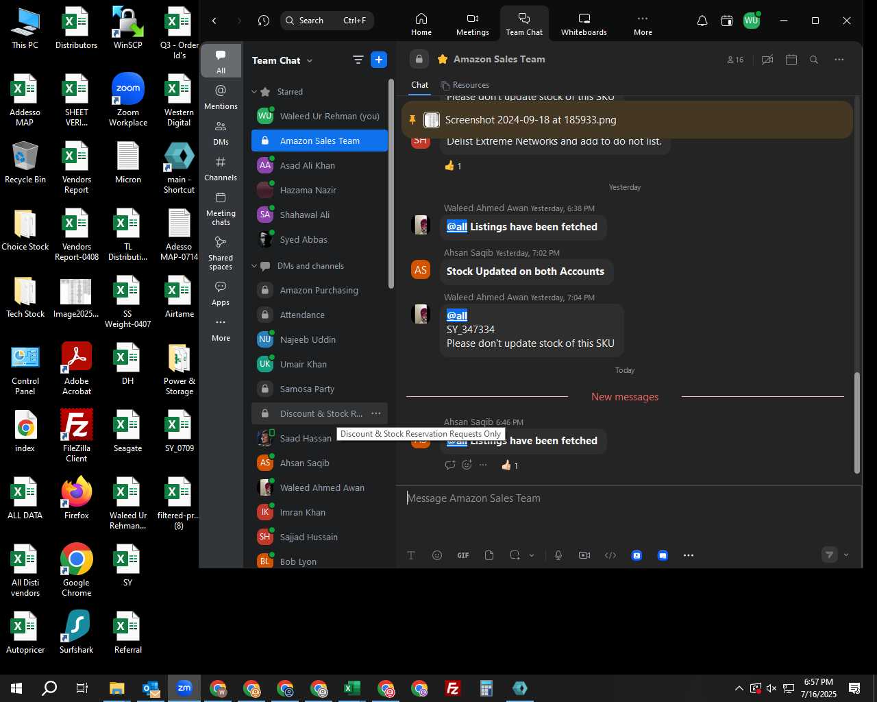Click the blue plus new chat button
Screen dimensions: 877x702
(379, 60)
